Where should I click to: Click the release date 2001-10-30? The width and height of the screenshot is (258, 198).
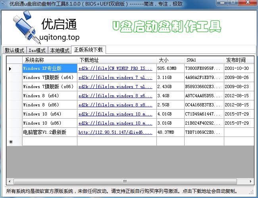click(x=239, y=68)
